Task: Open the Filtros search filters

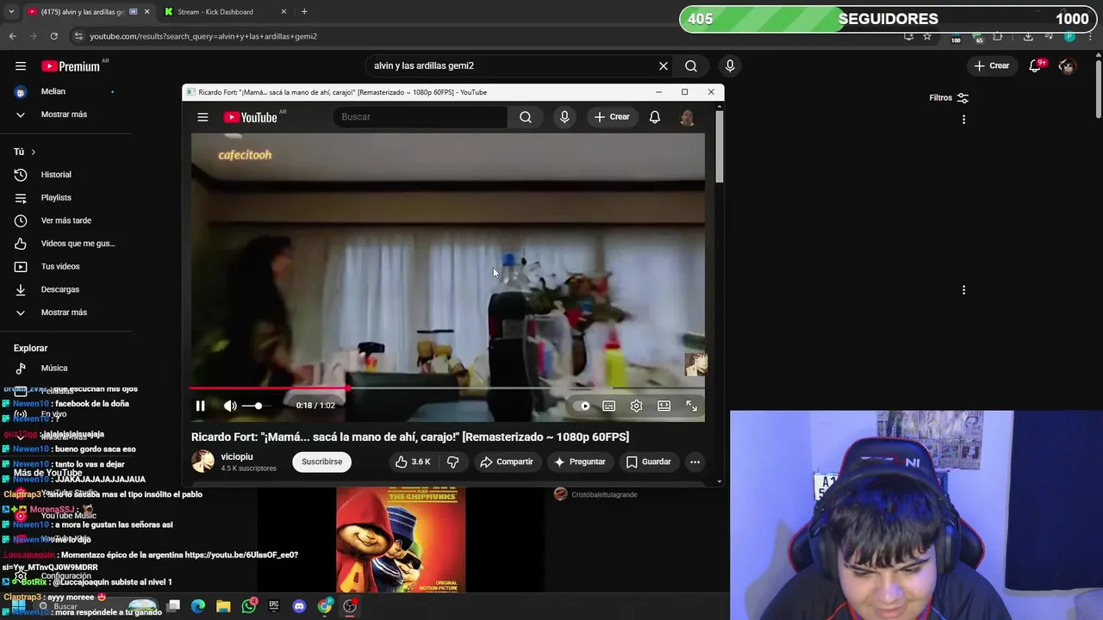Action: click(949, 98)
